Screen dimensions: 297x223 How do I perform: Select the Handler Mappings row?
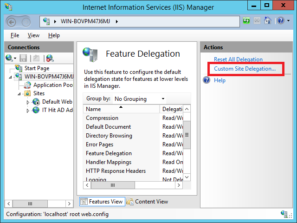[x=133, y=162]
